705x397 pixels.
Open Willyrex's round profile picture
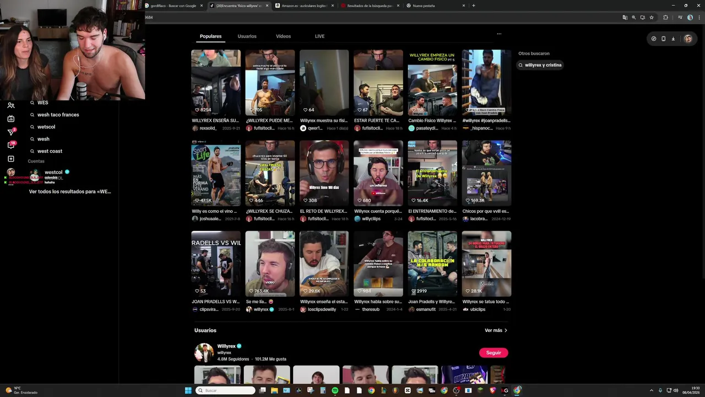pyautogui.click(x=204, y=353)
